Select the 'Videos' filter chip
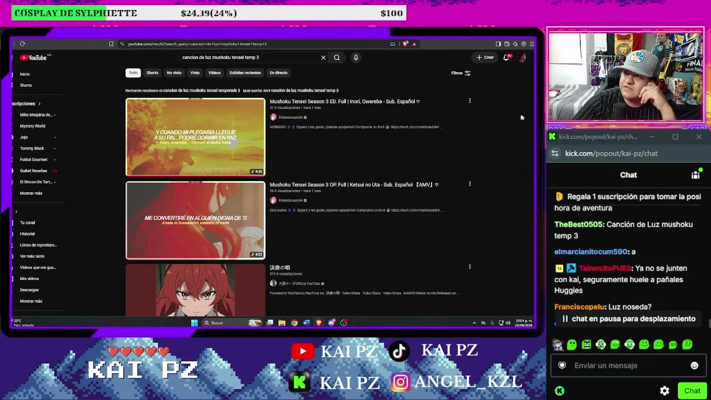Viewport: 711px width, 400px height. [x=214, y=73]
